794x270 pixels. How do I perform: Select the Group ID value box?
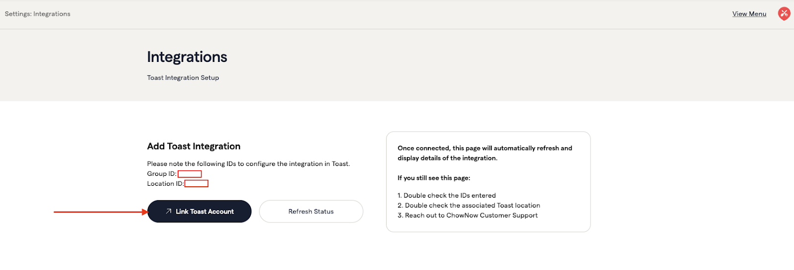(190, 174)
